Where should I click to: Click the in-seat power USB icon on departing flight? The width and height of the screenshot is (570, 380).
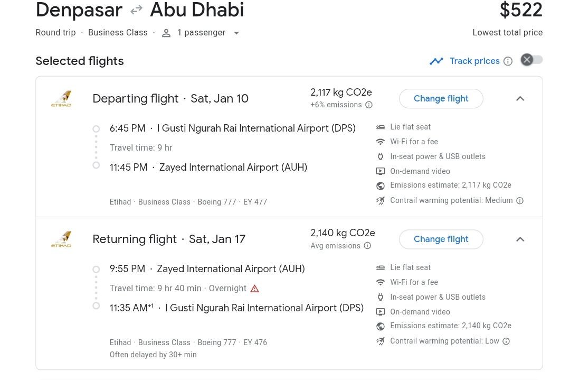pos(380,156)
